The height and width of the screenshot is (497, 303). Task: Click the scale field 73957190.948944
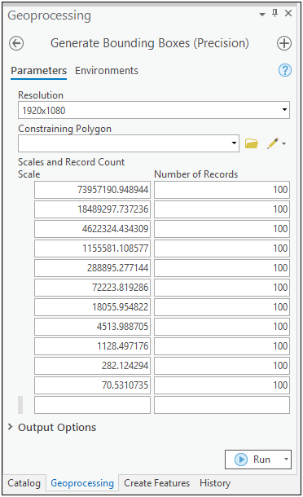pos(92,190)
